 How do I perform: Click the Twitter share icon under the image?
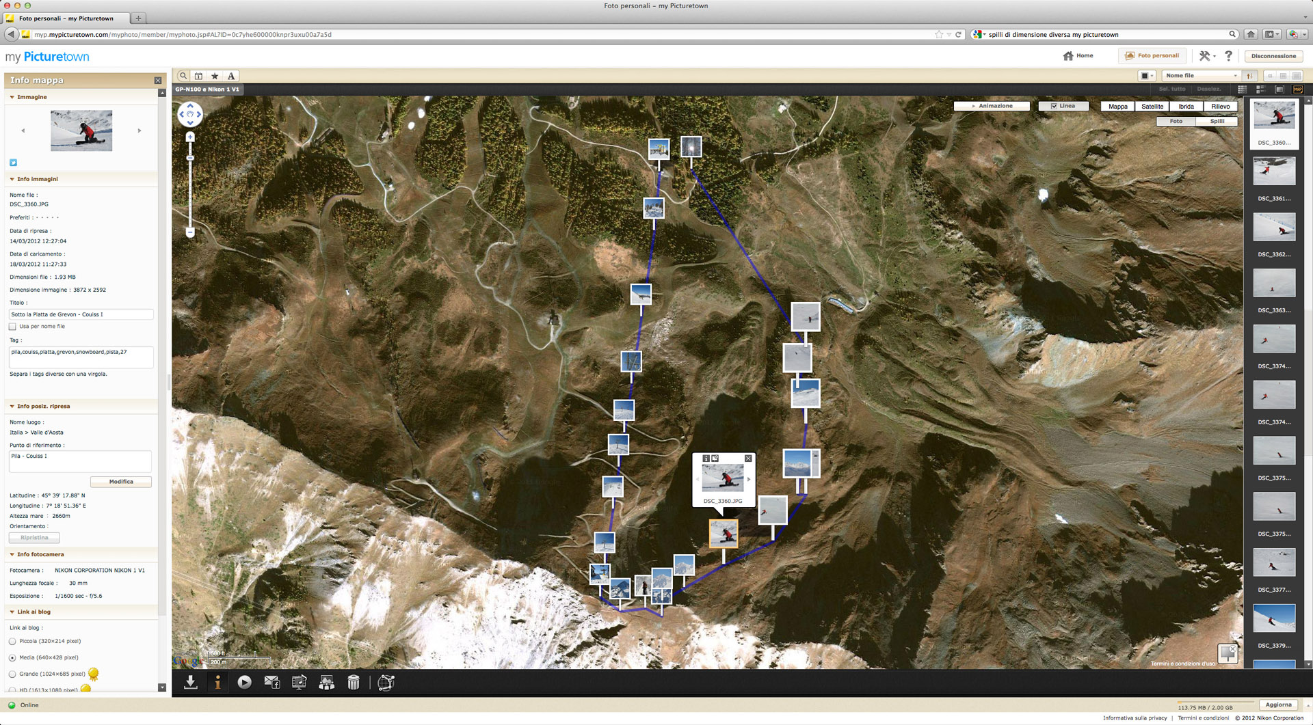pos(13,163)
